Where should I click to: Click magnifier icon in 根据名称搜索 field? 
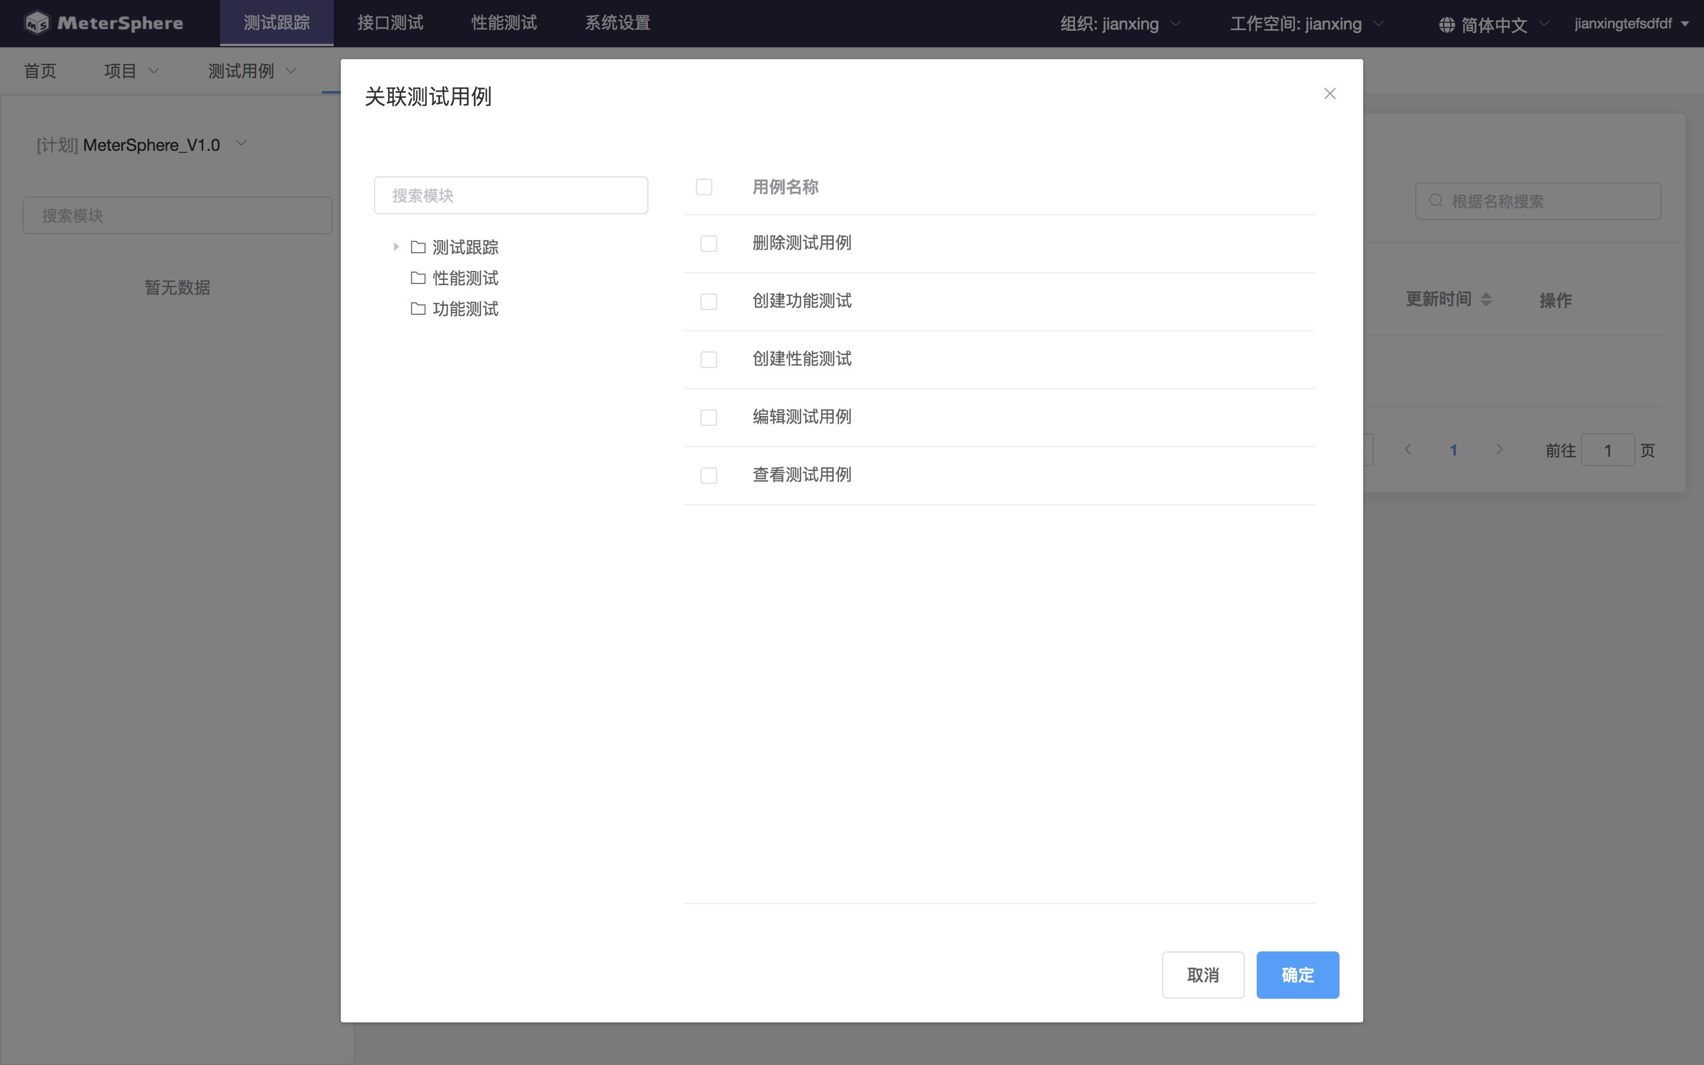(x=1436, y=201)
